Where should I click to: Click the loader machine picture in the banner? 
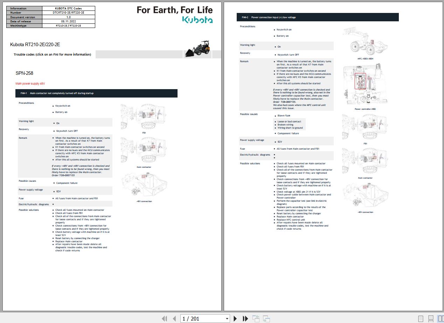click(x=198, y=49)
